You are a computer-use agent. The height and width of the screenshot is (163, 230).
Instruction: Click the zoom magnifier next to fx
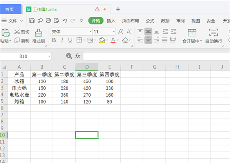coord(69,56)
